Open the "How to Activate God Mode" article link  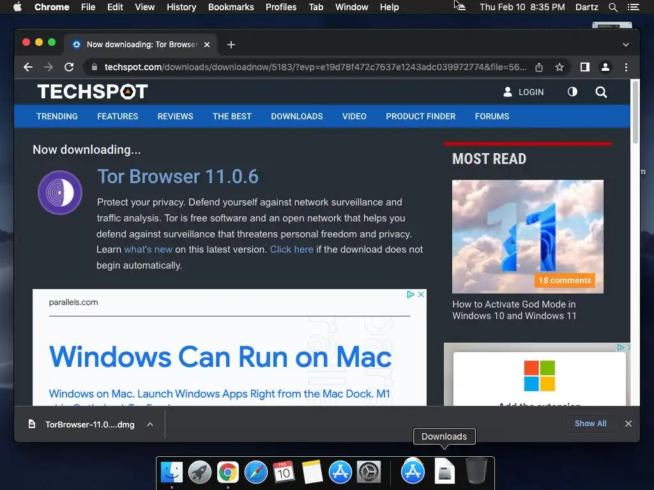[x=514, y=310]
